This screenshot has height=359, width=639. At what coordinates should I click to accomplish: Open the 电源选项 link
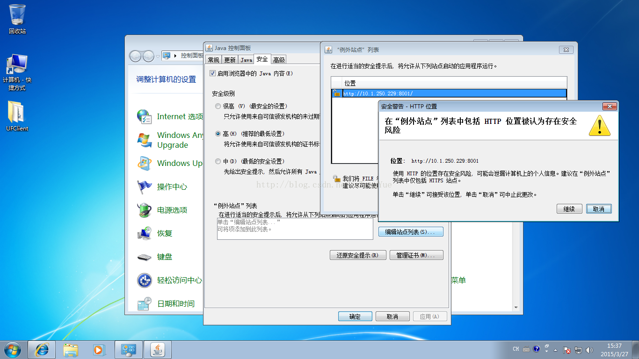tap(172, 210)
